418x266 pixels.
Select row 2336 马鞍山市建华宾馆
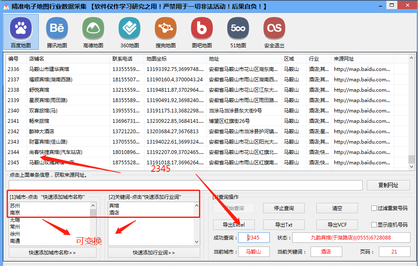tap(207, 69)
